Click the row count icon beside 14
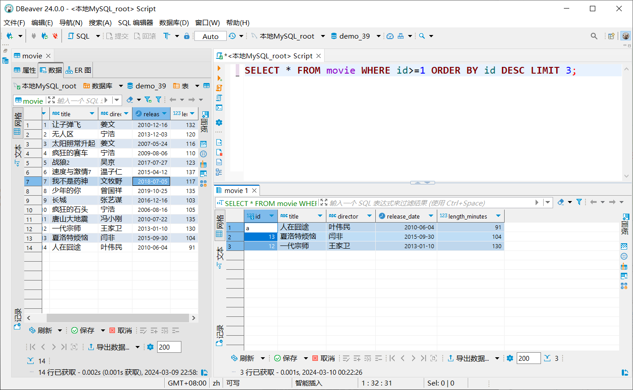Viewport: 633px width, 390px height. (x=31, y=360)
